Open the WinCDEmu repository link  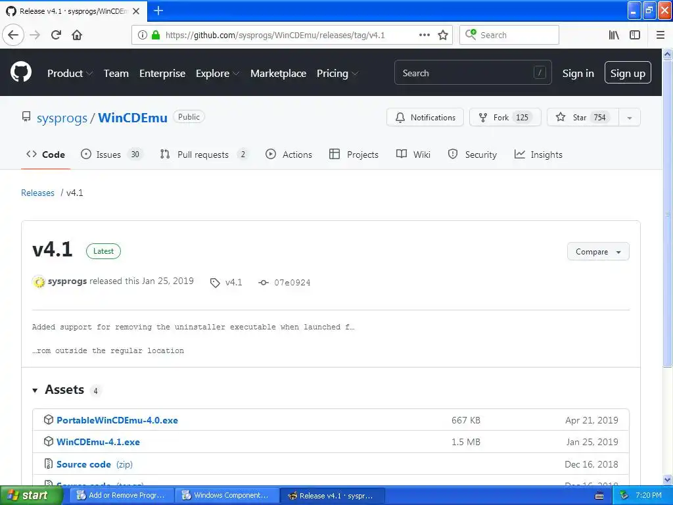tap(133, 118)
